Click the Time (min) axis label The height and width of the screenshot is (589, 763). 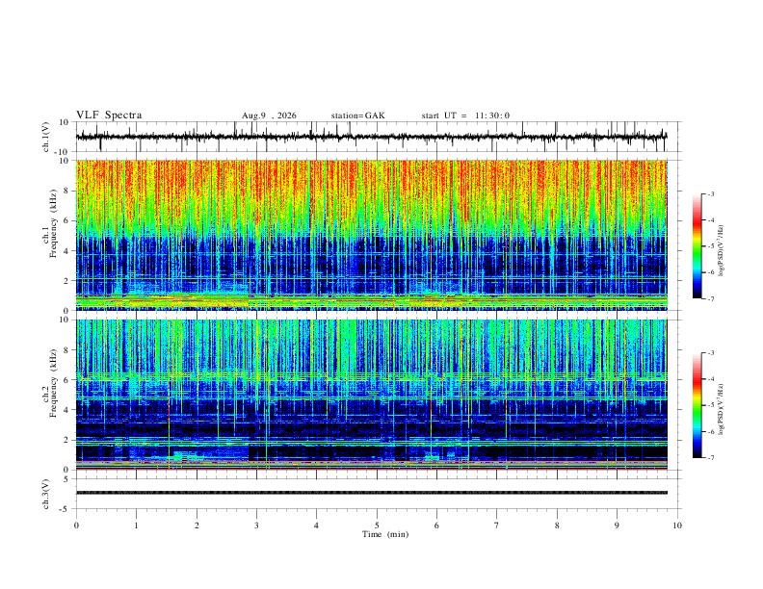(385, 534)
